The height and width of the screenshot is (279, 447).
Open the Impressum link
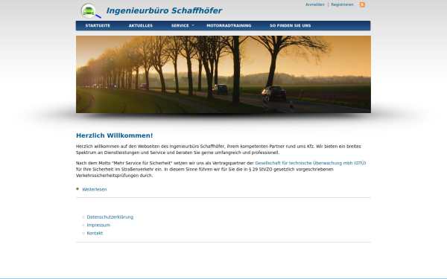[x=98, y=225]
